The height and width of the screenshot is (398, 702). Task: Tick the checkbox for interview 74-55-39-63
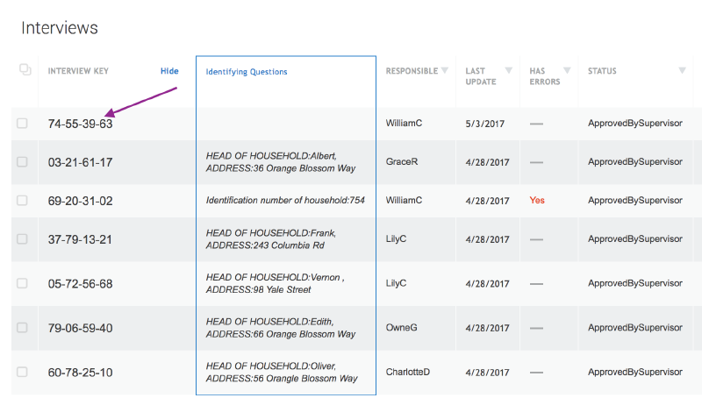point(22,124)
